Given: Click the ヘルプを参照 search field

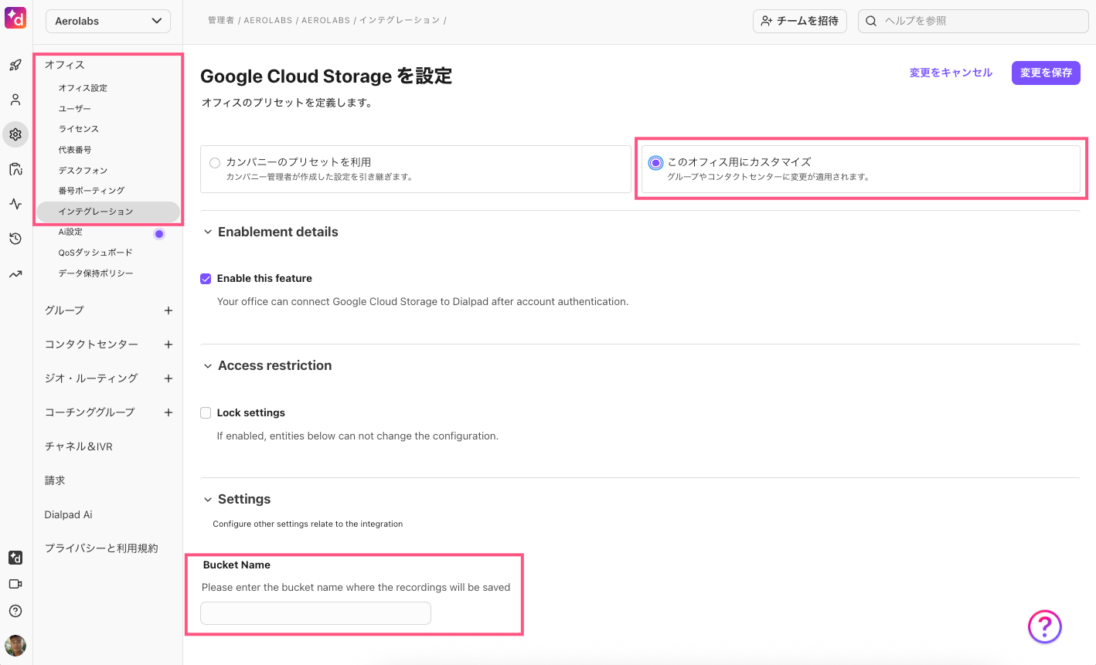Looking at the screenshot, I should 973,21.
